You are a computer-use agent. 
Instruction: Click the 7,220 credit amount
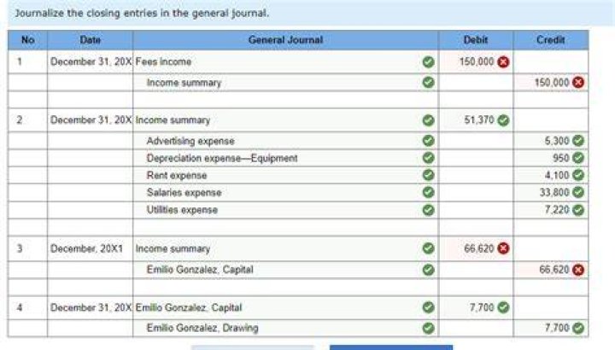pyautogui.click(x=557, y=210)
